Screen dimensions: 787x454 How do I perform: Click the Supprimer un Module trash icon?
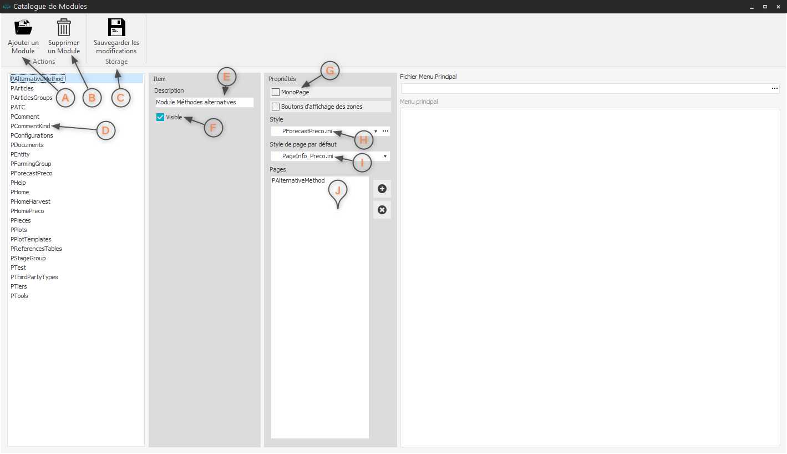click(x=64, y=27)
